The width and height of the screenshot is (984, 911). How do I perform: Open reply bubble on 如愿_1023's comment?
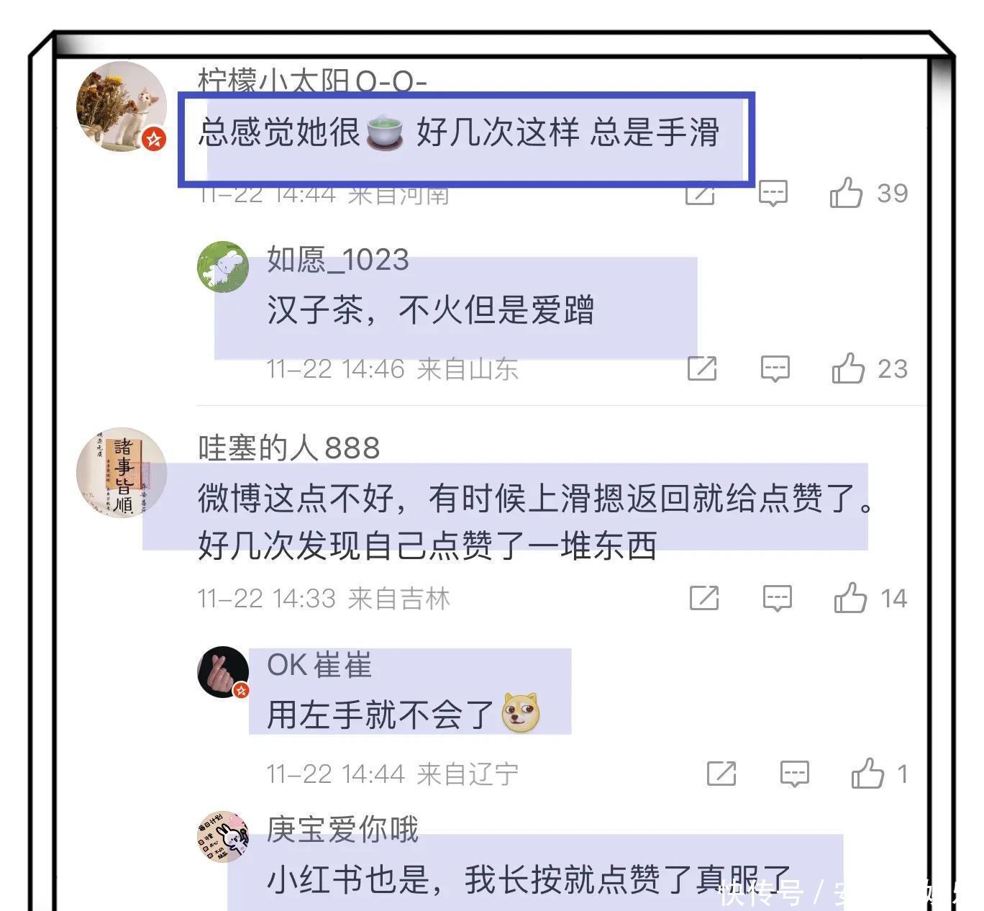[x=775, y=368]
